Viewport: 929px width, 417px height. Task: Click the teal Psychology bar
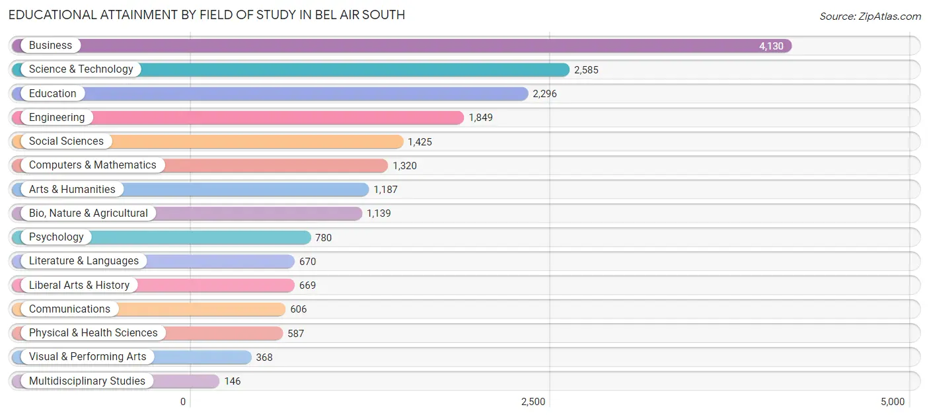click(161, 237)
